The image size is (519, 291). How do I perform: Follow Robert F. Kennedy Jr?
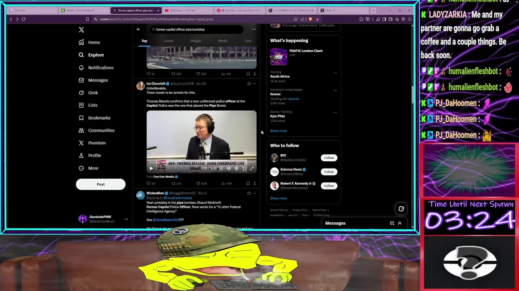[x=329, y=186]
